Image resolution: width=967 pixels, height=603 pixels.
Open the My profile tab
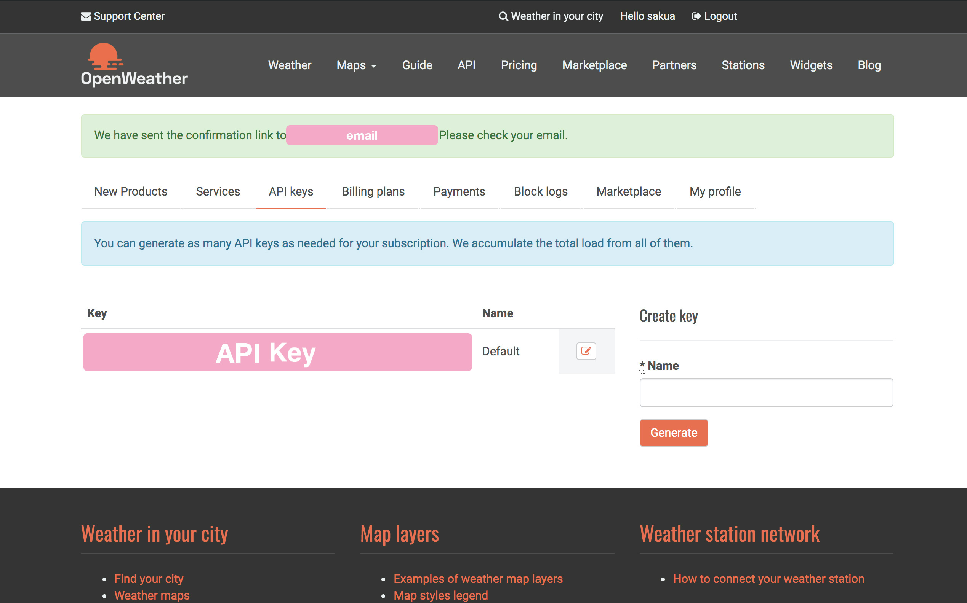[715, 191]
